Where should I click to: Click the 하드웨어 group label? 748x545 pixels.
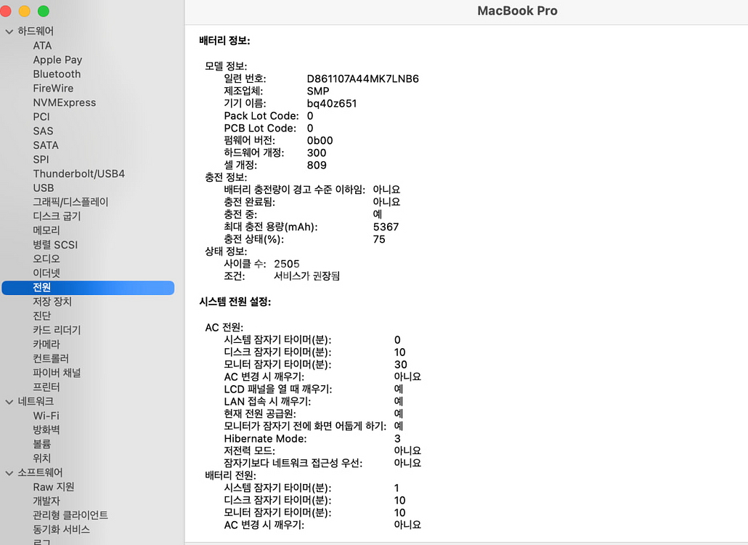tap(36, 31)
